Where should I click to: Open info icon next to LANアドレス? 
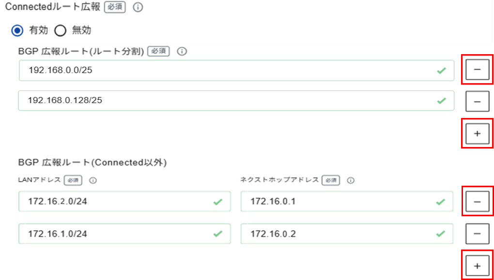tap(93, 180)
